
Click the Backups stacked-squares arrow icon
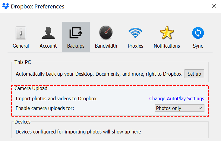click(76, 33)
